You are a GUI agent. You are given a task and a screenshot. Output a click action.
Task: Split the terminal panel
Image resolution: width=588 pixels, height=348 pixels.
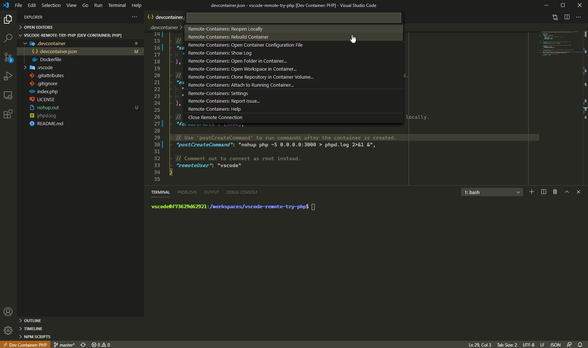pyautogui.click(x=544, y=192)
